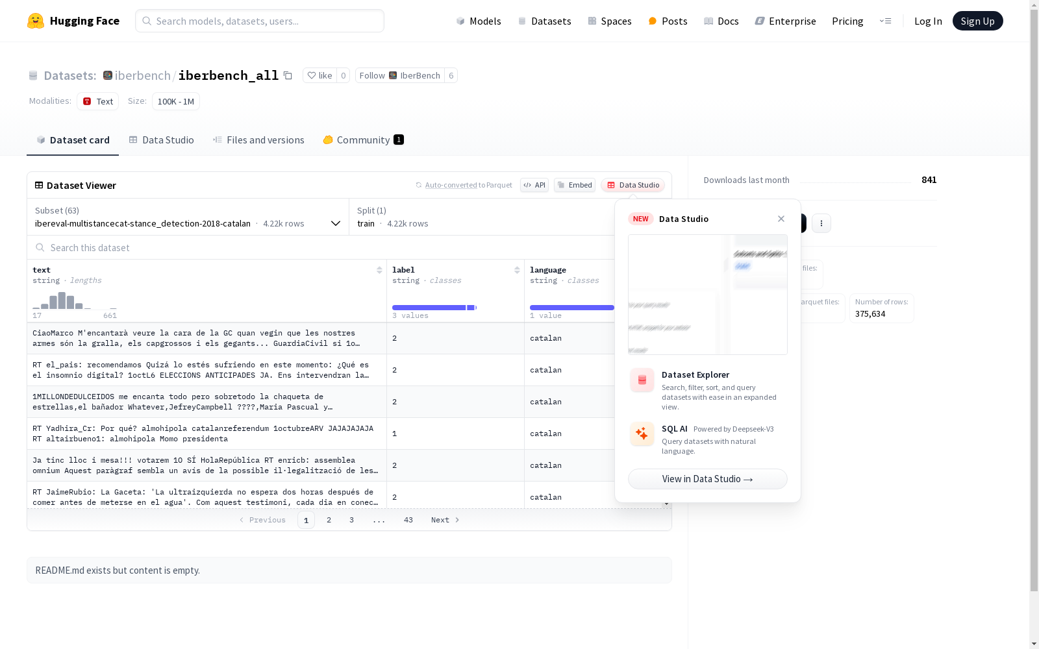The width and height of the screenshot is (1039, 649).
Task: Expand the Subset dropdown
Action: click(x=188, y=217)
